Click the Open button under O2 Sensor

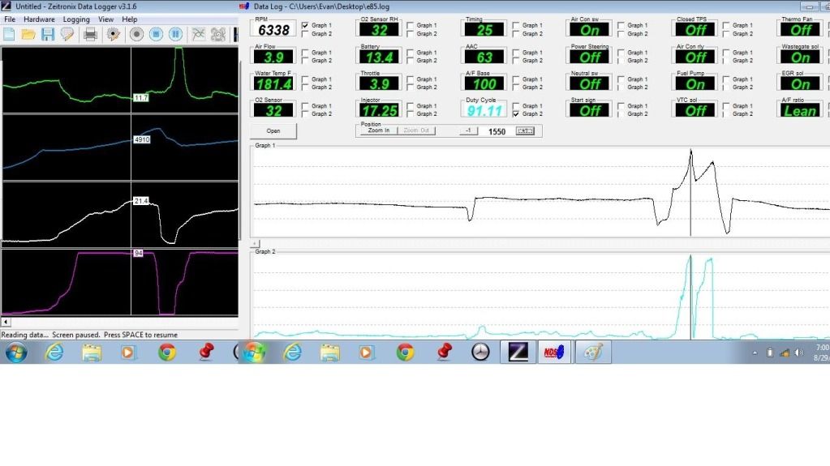pyautogui.click(x=273, y=130)
